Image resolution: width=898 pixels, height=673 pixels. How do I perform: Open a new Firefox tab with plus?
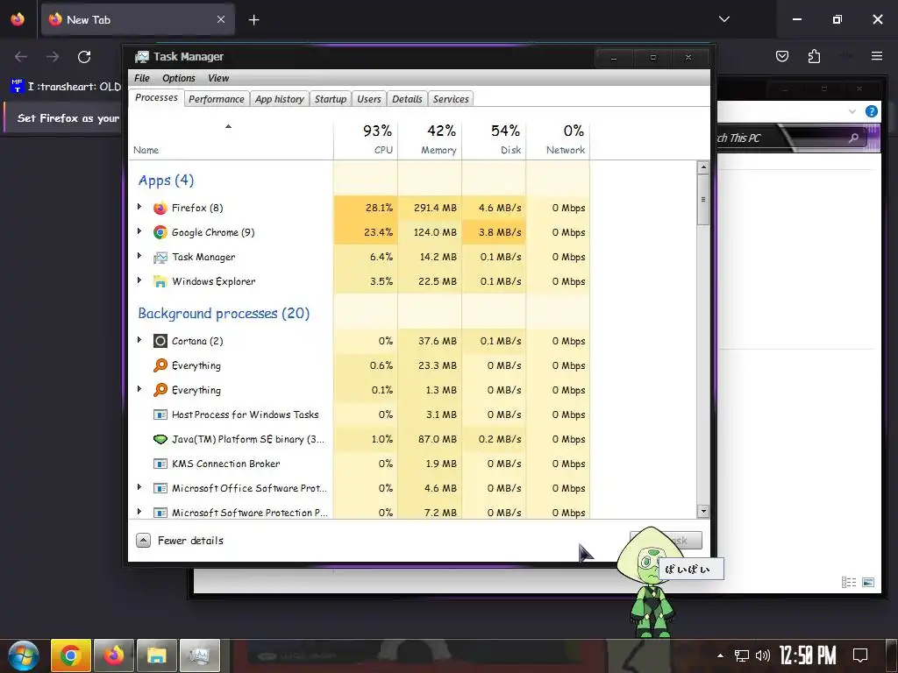tap(253, 20)
